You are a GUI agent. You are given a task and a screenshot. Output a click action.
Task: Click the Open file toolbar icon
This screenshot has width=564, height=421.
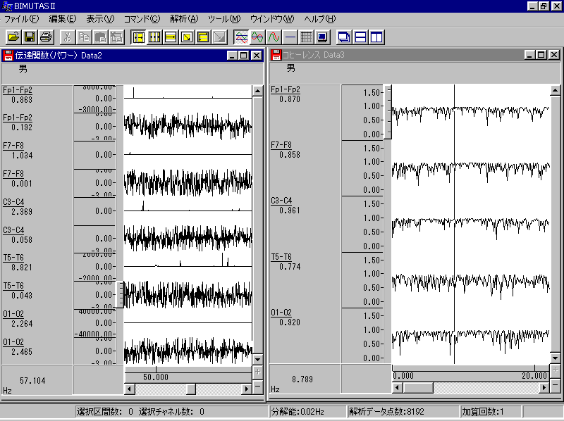point(13,37)
